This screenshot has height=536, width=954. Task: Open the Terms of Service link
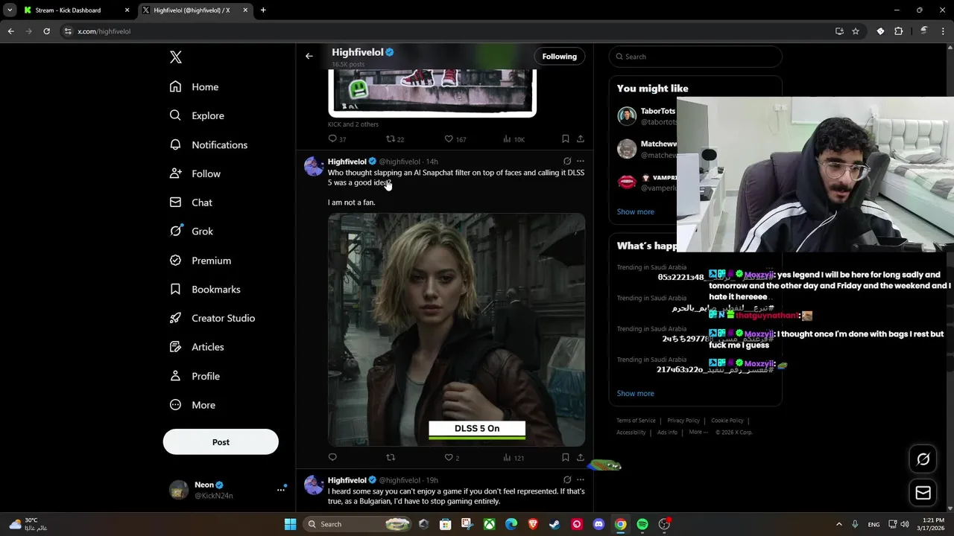click(x=636, y=421)
